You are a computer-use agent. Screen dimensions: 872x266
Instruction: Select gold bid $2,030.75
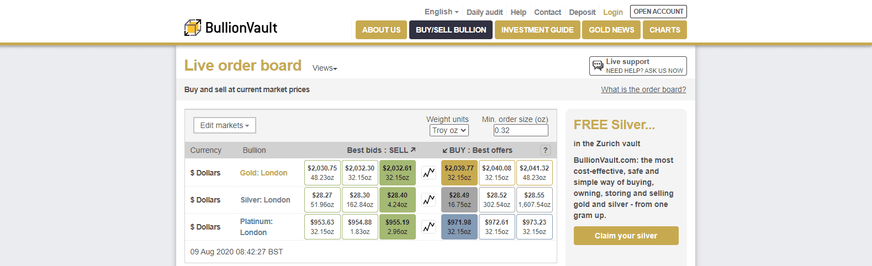pyautogui.click(x=323, y=173)
